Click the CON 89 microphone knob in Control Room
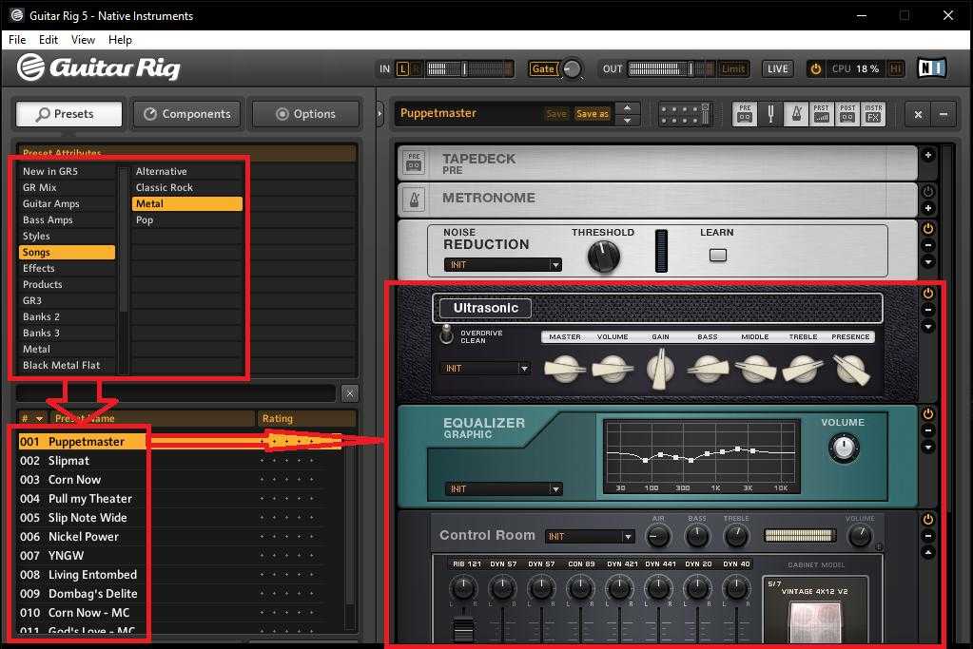The width and height of the screenshot is (973, 649). point(580,586)
